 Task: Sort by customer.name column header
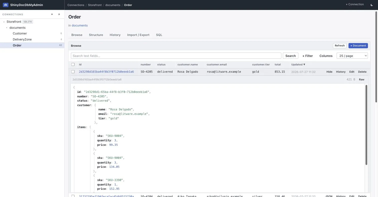point(187,64)
